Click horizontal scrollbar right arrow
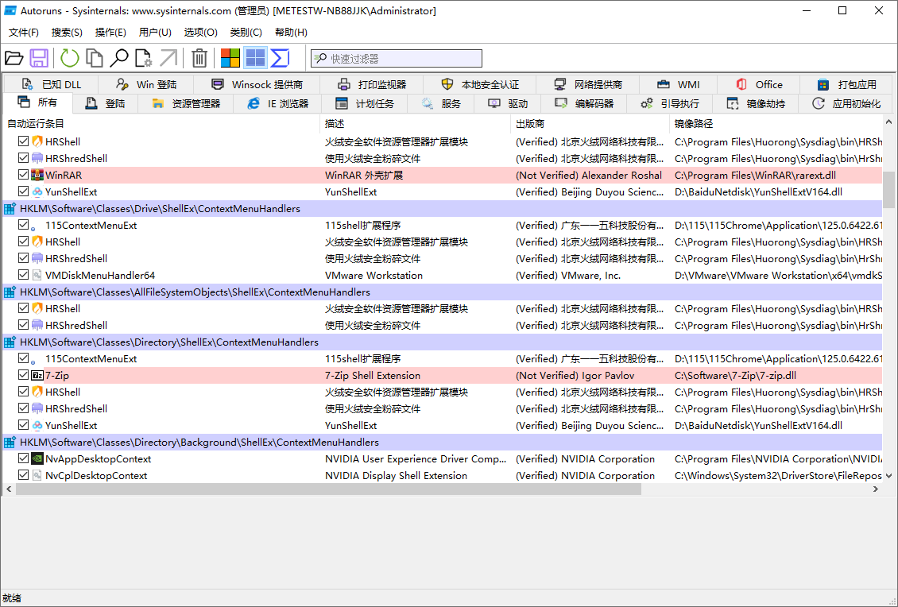Viewport: 898px width, 607px height. click(x=875, y=489)
